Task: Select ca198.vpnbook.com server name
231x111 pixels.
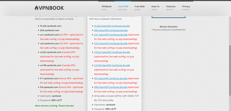Action: pos(51,65)
